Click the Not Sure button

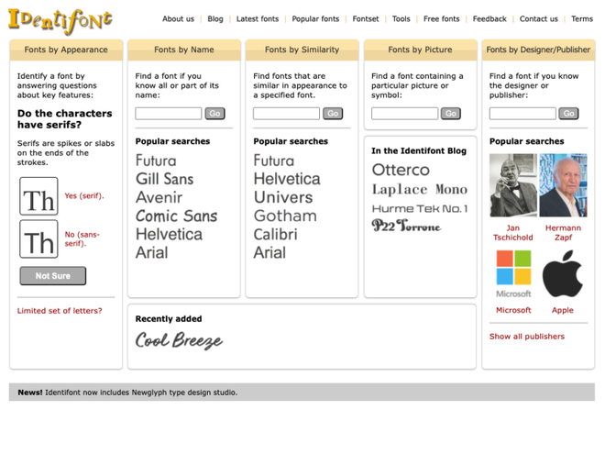coord(53,276)
